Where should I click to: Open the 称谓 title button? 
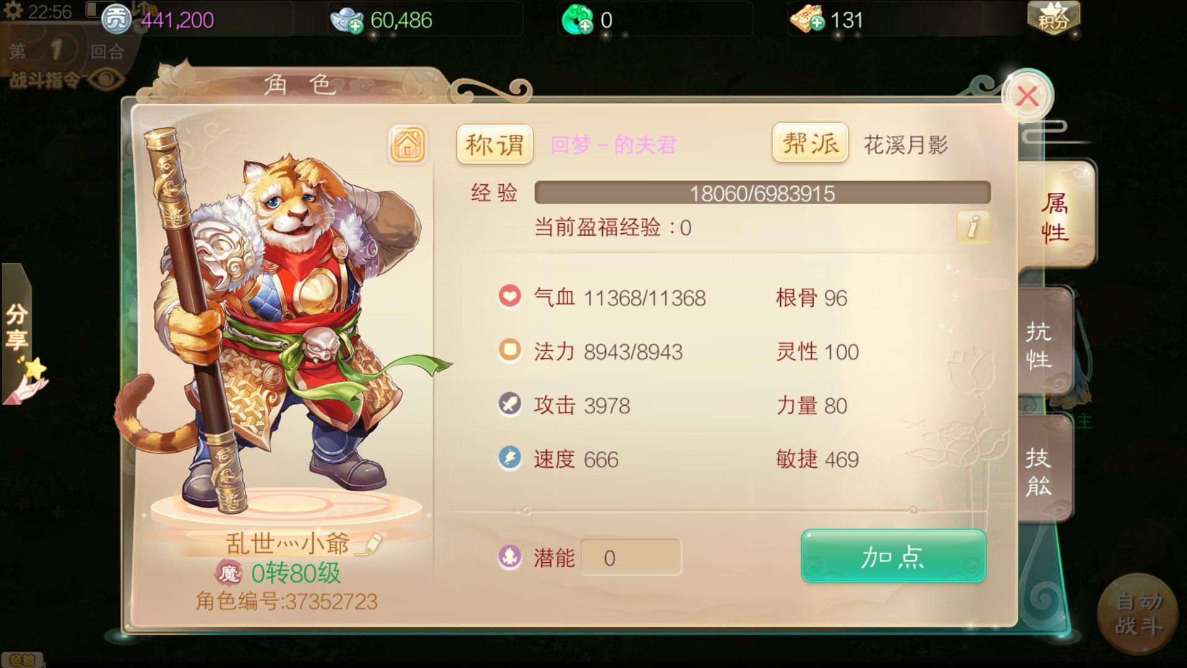pos(495,144)
